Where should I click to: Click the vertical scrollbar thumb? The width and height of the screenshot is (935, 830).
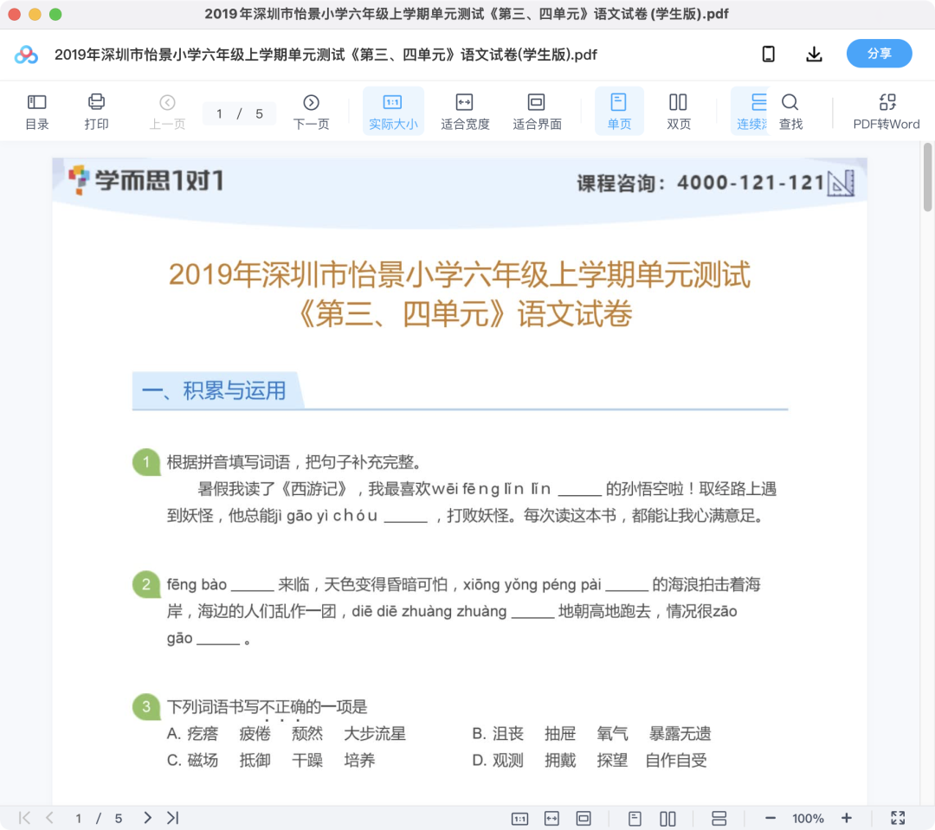927,177
